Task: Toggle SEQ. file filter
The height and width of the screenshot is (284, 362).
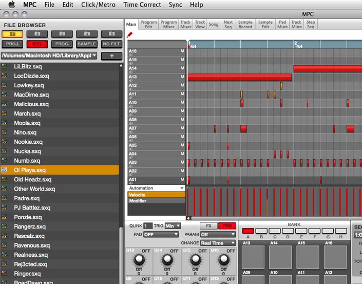Action: [37, 44]
